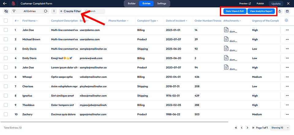Check the box for Whoopi

6,77
